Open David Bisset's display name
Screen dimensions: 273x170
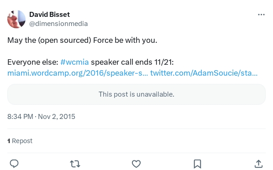pos(49,15)
